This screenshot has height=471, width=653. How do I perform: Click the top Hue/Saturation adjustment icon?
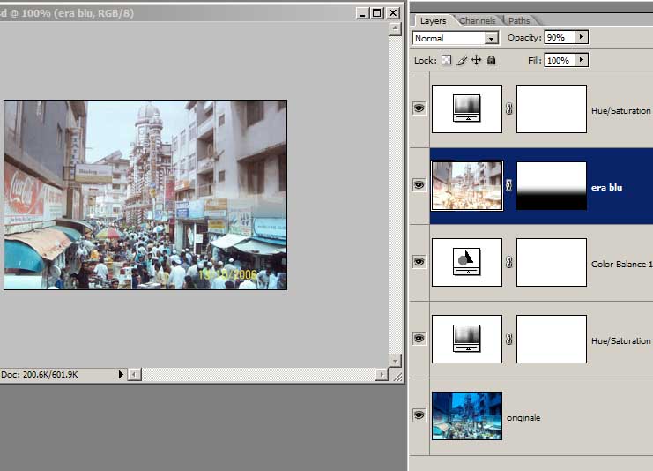[466, 108]
